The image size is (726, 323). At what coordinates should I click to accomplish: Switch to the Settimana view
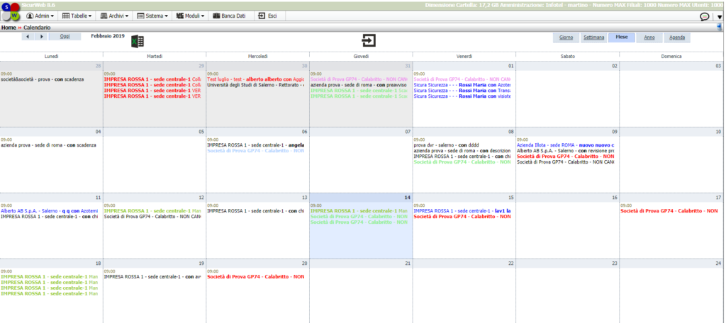click(593, 38)
